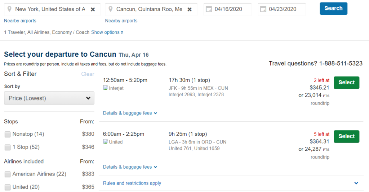The image size is (369, 192).
Task: Tick the 1 Stop (52) checkbox
Action: pos(8,147)
